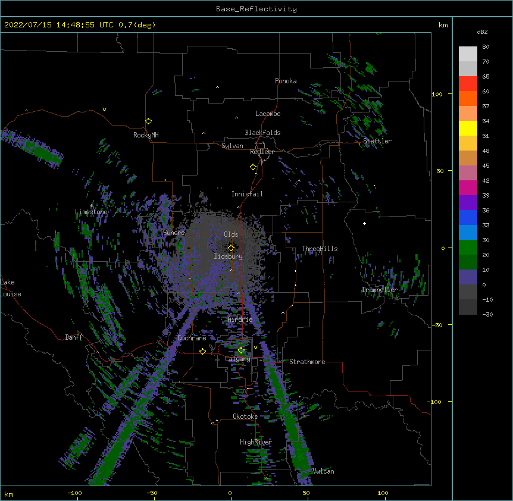Click the RedDeer city label
This screenshot has height=501, width=513.
click(x=262, y=152)
